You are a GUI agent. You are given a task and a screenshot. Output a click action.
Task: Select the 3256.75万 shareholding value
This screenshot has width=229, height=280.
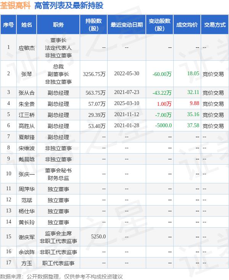click(94, 74)
